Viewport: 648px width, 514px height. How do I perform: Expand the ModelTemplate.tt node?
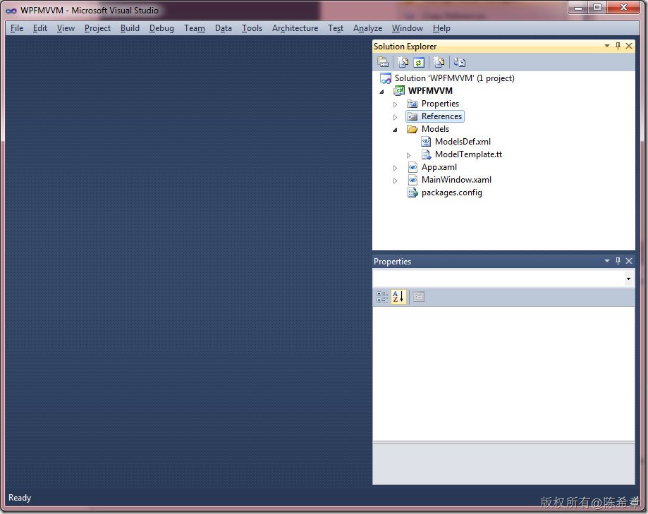coord(408,155)
